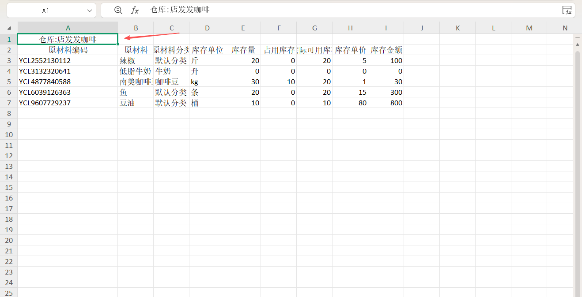The width and height of the screenshot is (582, 297).
Task: Select the 原材料编码 header cell
Action: click(68, 50)
